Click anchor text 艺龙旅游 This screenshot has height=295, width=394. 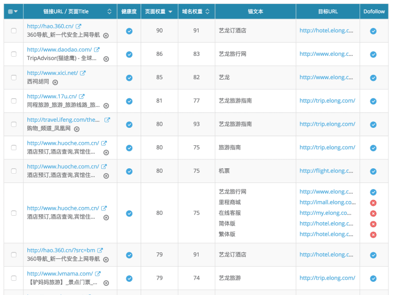pos(230,278)
